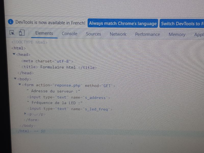Go to the Performance tab
The height and width of the screenshot is (153, 204).
[147, 34]
